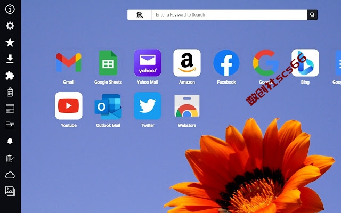The image size is (341, 213).
Task: Open settings gear in sidebar
Action: click(x=10, y=26)
